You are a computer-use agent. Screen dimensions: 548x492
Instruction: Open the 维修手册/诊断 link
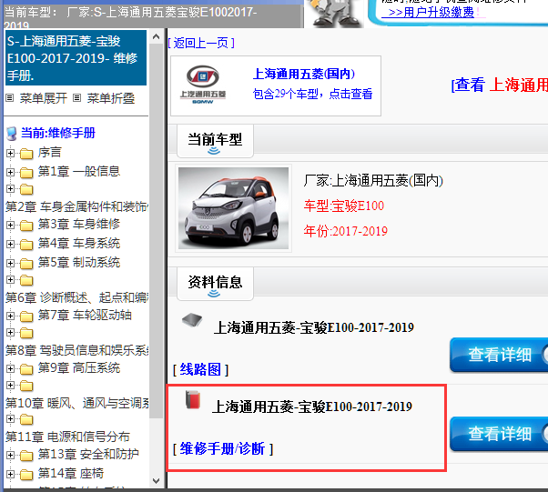(223, 448)
